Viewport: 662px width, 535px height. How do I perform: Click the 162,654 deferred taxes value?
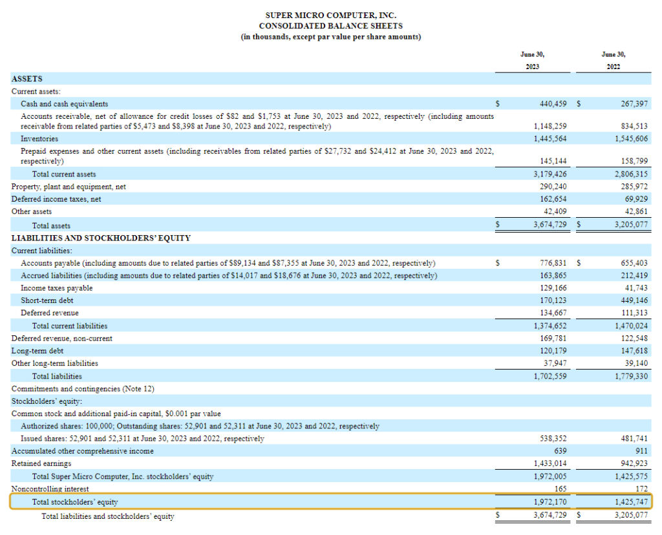click(x=553, y=199)
